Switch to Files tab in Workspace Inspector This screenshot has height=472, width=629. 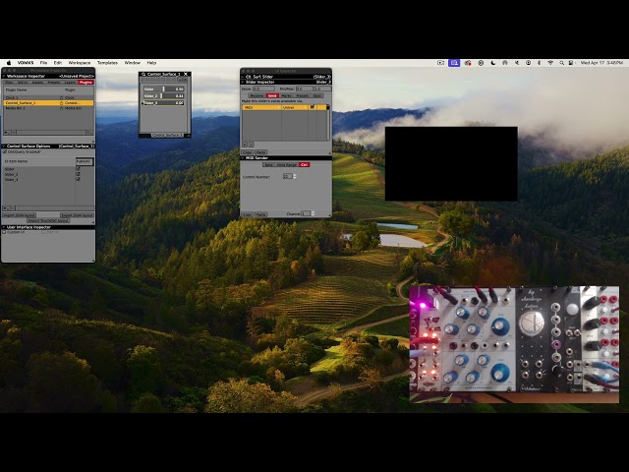pos(10,83)
